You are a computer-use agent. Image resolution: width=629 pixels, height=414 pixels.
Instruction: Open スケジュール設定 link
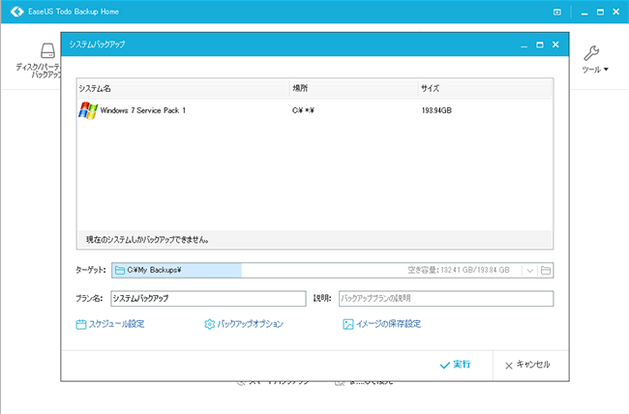pyautogui.click(x=116, y=324)
